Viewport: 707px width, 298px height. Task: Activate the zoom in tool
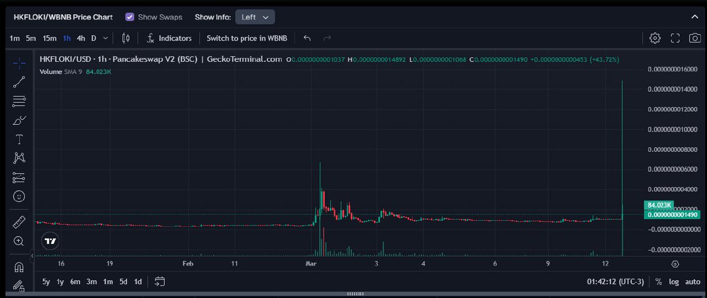pos(19,241)
